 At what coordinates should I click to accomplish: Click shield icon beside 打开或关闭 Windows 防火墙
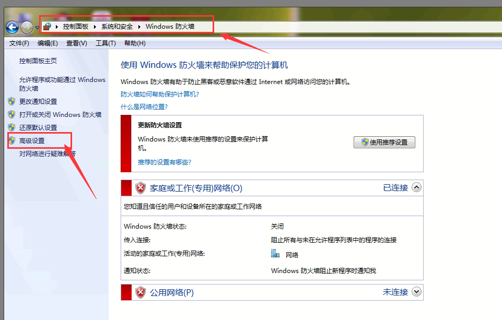coord(11,114)
